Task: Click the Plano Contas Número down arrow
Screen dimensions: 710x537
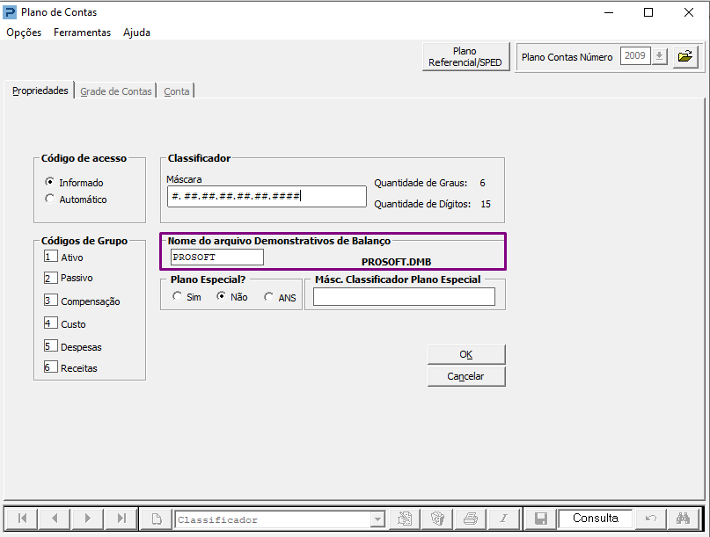Action: (x=660, y=56)
